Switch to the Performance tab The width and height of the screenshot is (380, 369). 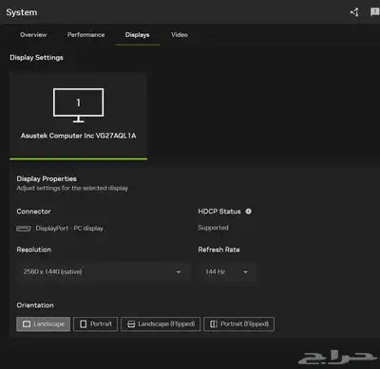[x=85, y=35]
